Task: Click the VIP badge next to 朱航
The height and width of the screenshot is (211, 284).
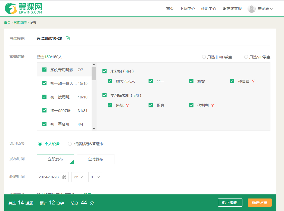Action: [x=127, y=105]
